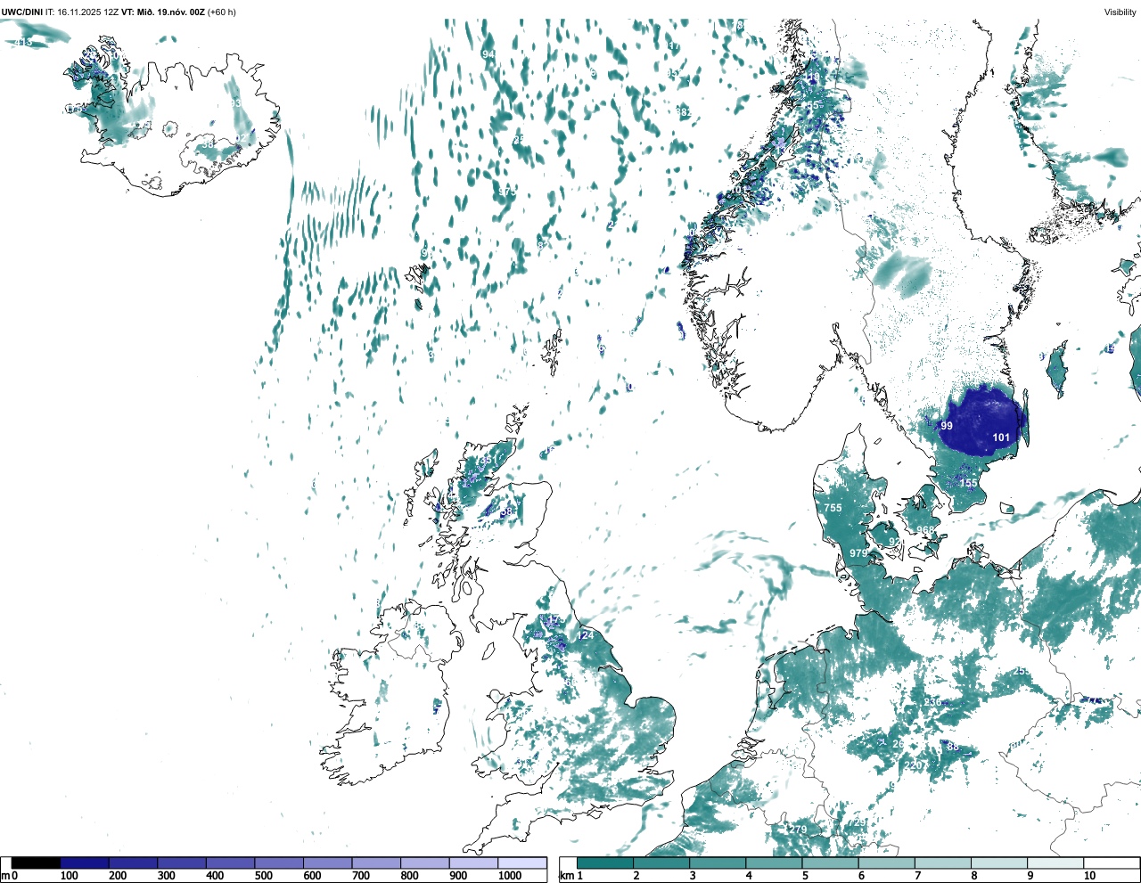Click the '10' tick label on the km legend
Image resolution: width=1141 pixels, height=883 pixels.
1089,876
